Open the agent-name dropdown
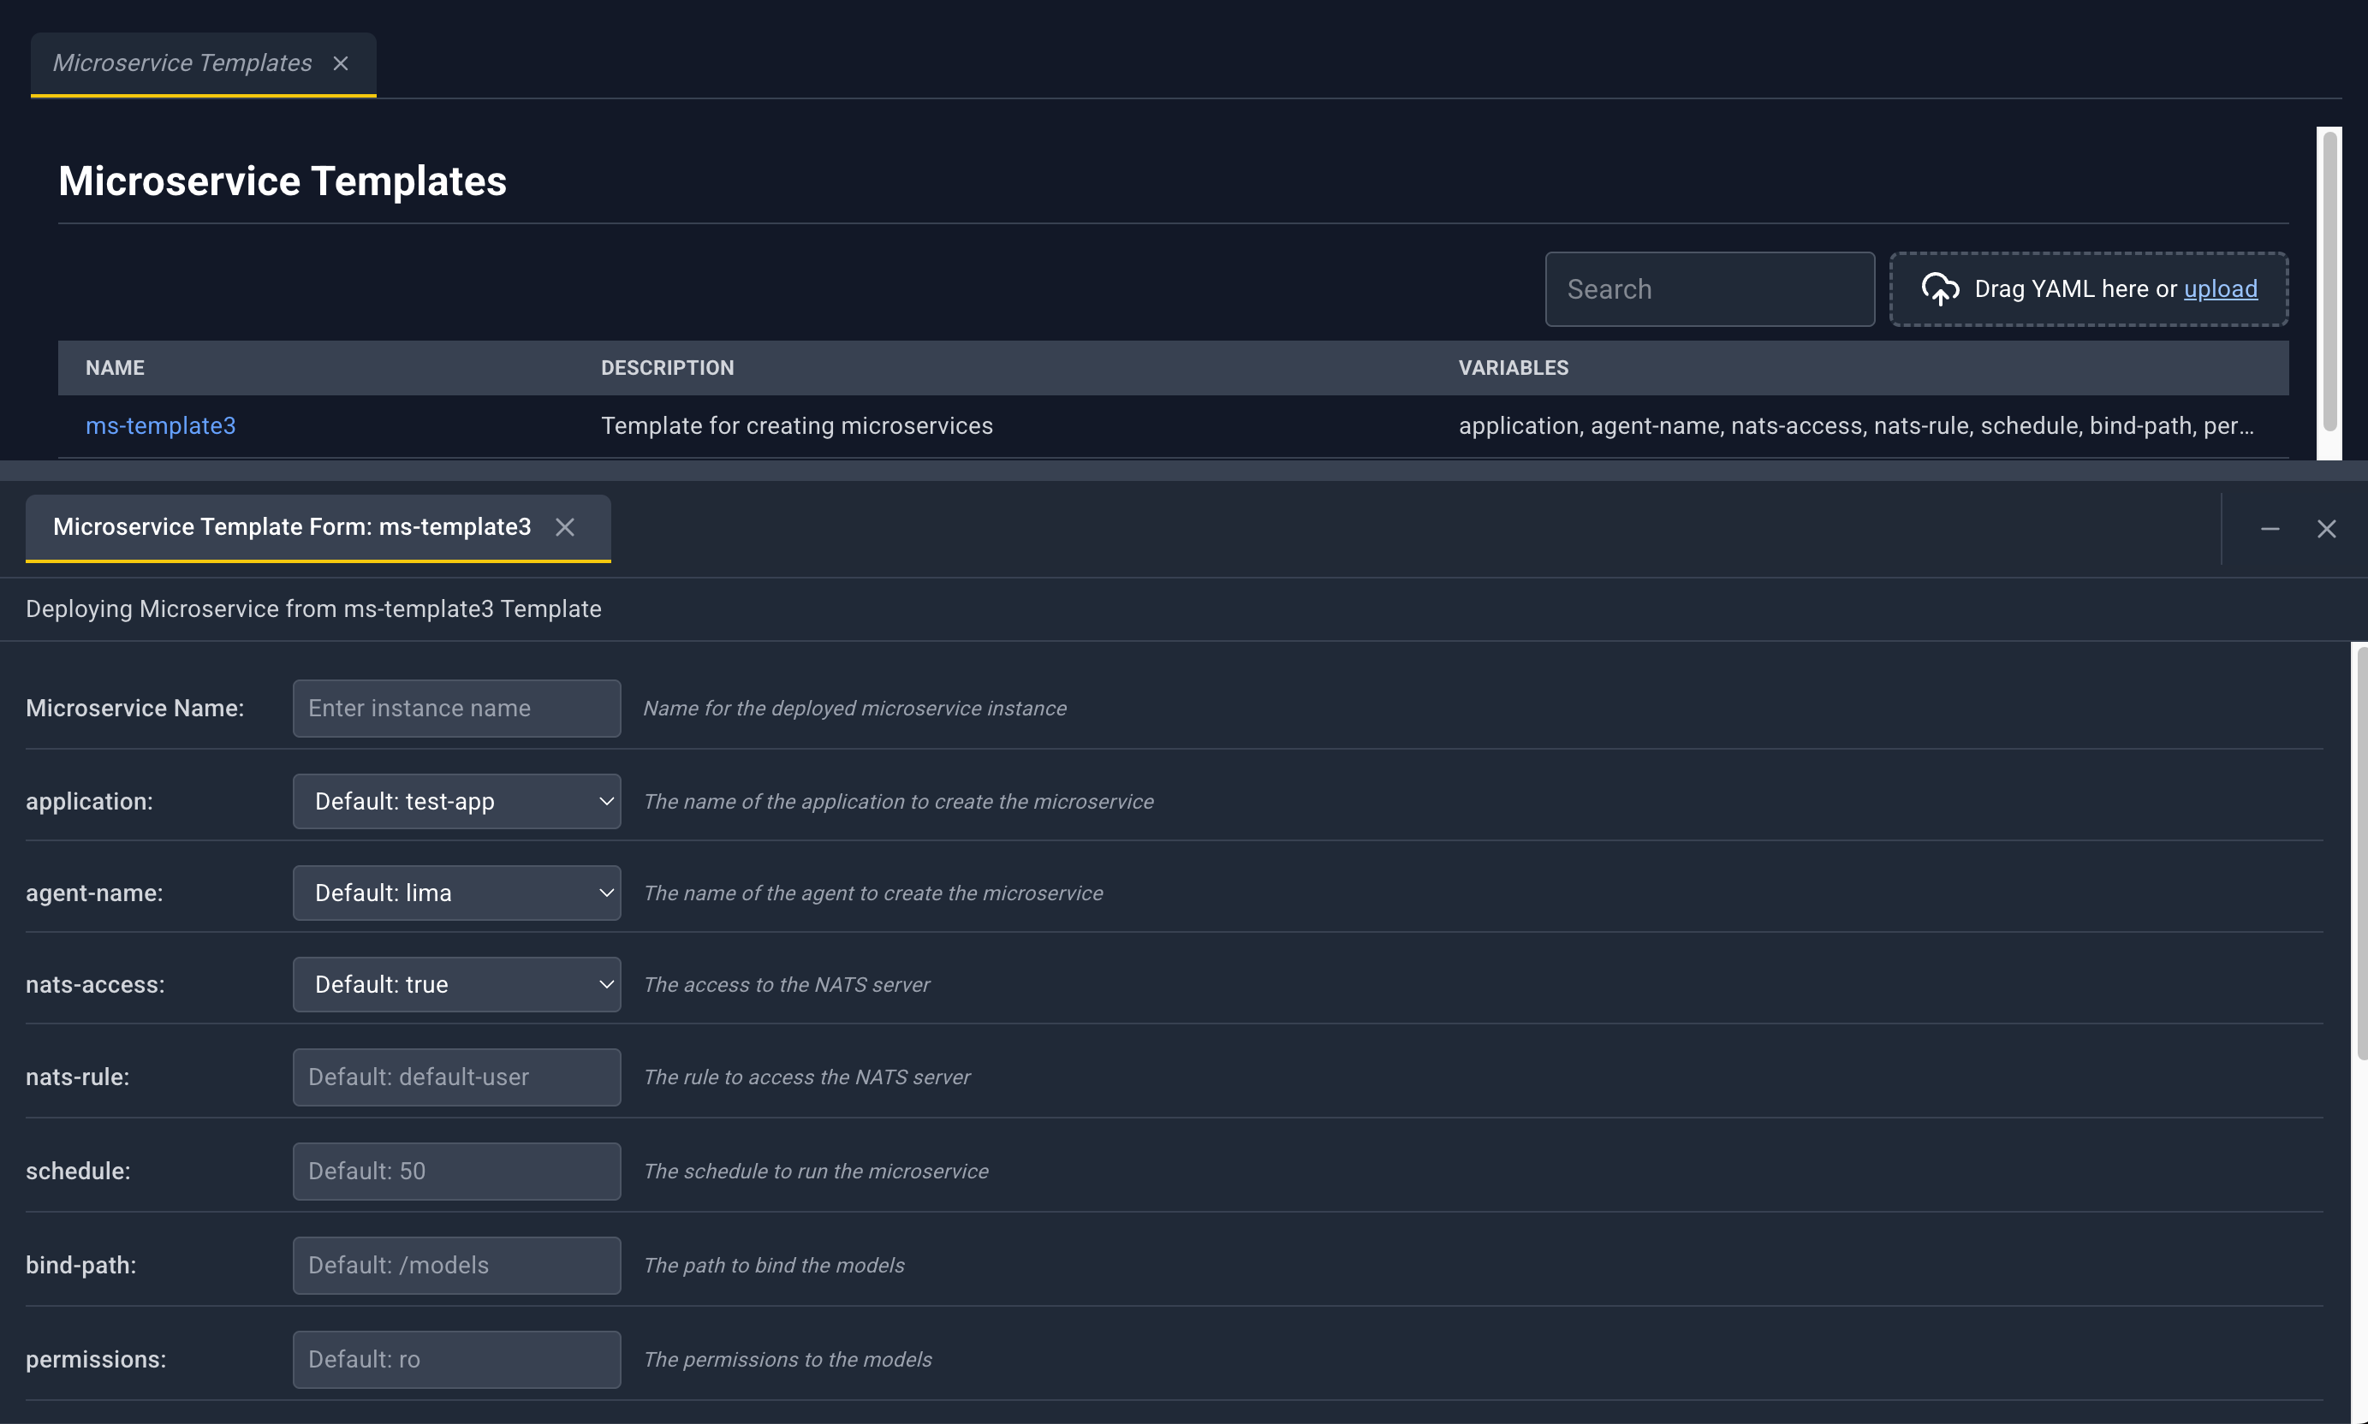This screenshot has height=1424, width=2368. tap(457, 893)
